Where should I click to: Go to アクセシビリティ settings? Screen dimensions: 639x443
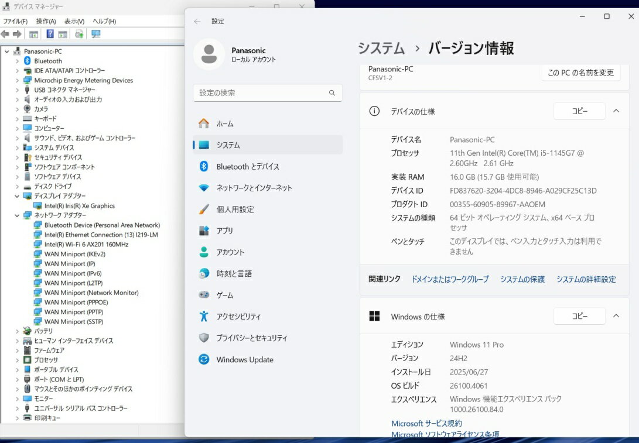(238, 317)
